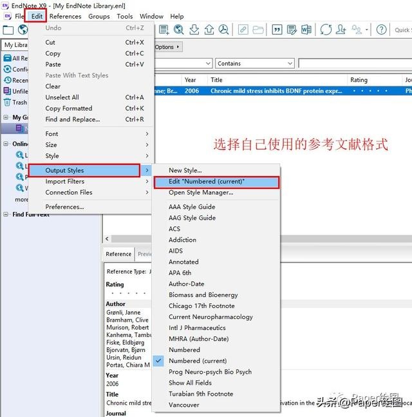Open the Help menu
The width and height of the screenshot is (412, 417).
(176, 16)
